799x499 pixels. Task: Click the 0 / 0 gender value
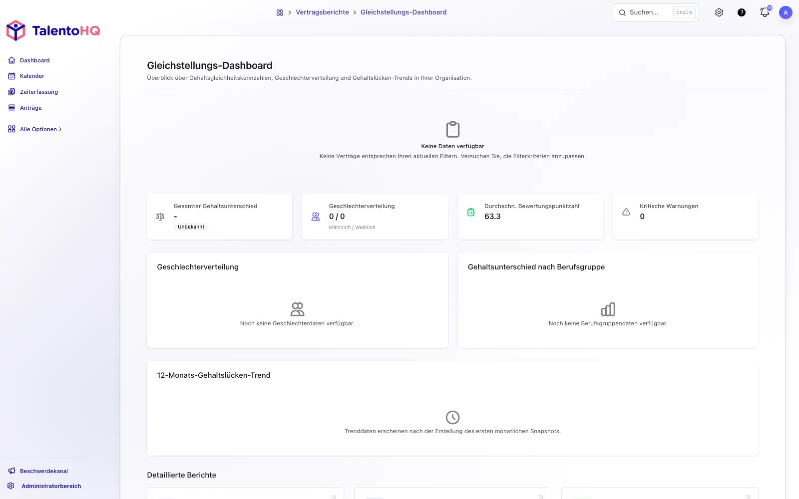(x=337, y=217)
